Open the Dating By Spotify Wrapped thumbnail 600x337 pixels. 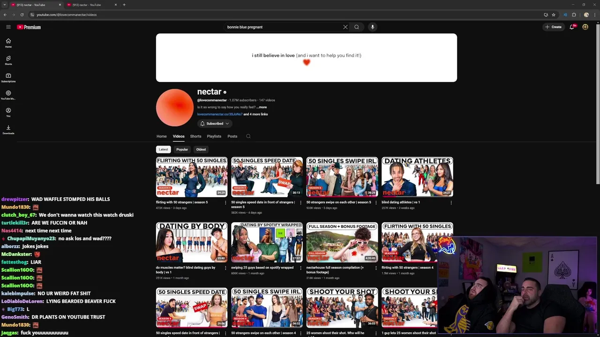267,242
